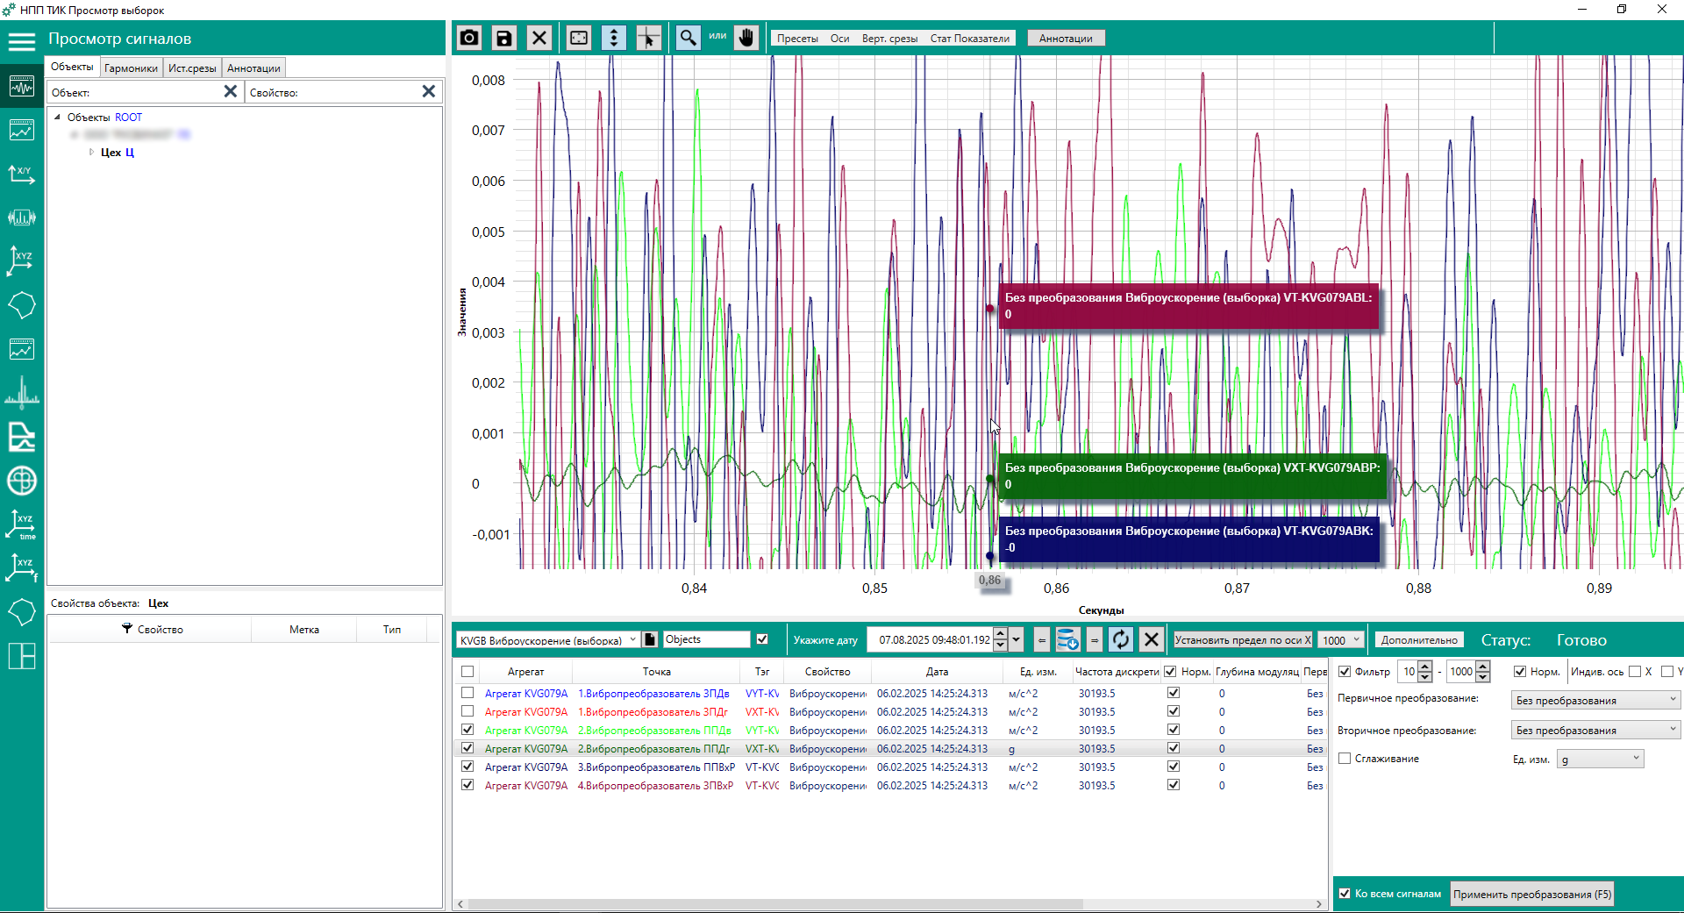This screenshot has width=1684, height=913.
Task: Click the fit-to-screen rectangle icon
Action: coord(579,38)
